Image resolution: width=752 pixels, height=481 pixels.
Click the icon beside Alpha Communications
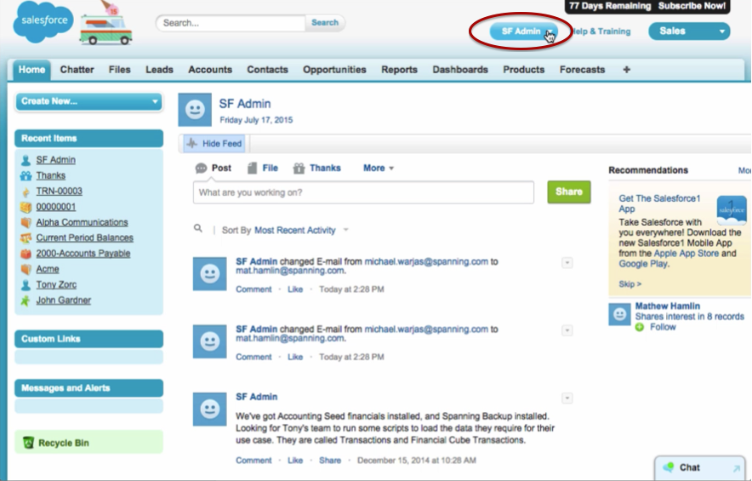(26, 222)
